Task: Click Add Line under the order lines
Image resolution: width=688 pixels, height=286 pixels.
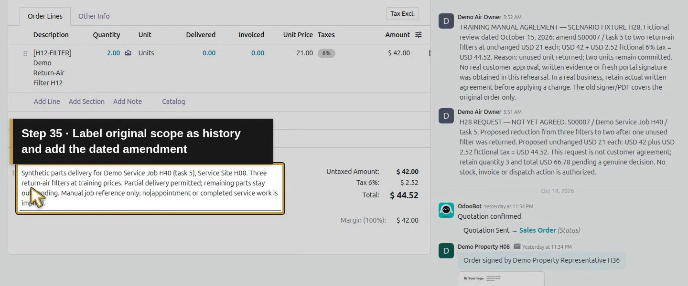Action: (47, 102)
